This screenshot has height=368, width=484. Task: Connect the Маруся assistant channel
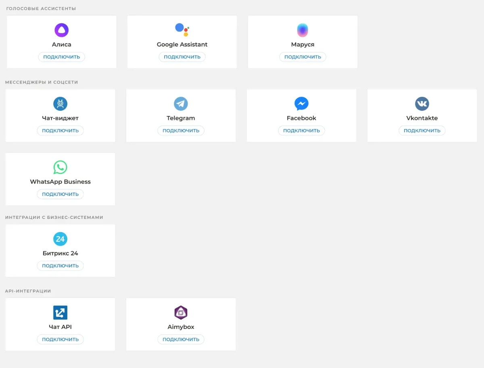[302, 57]
